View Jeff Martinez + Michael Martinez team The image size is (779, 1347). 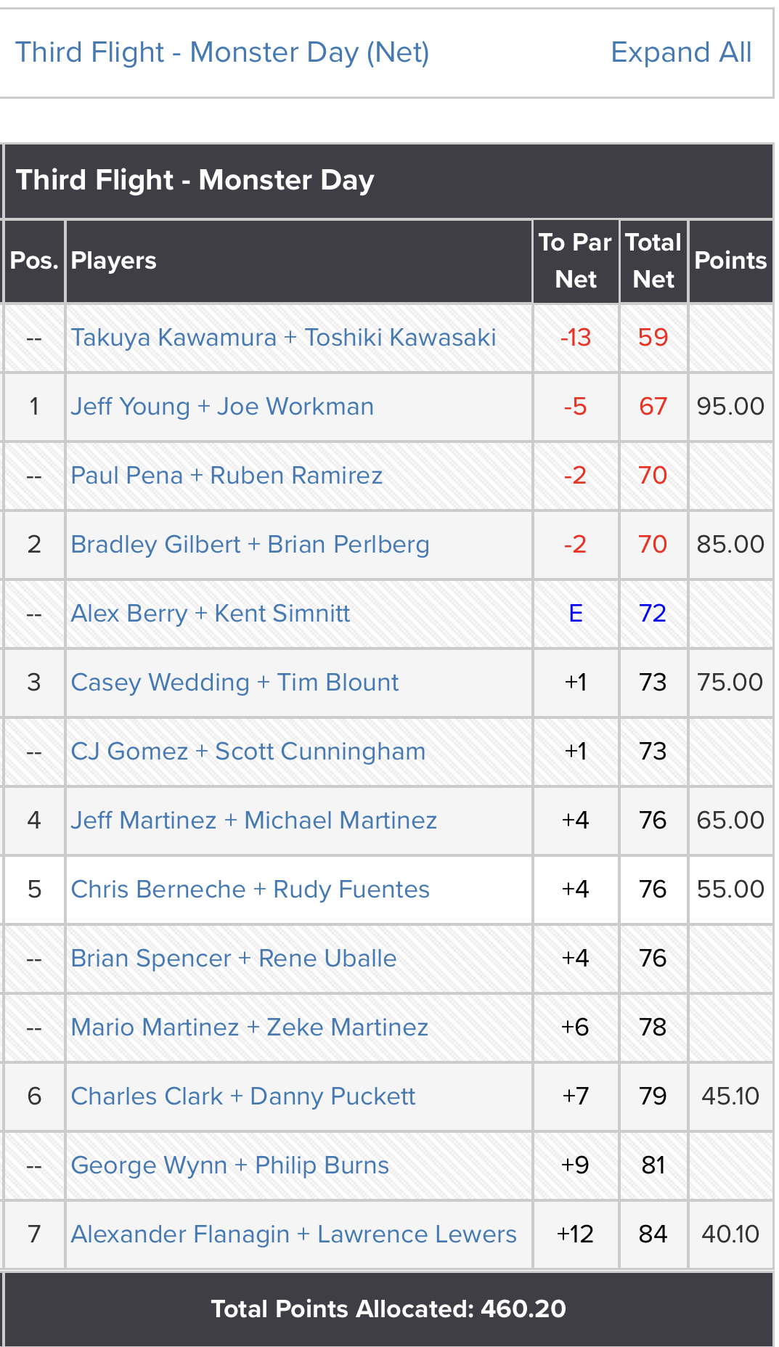[254, 821]
